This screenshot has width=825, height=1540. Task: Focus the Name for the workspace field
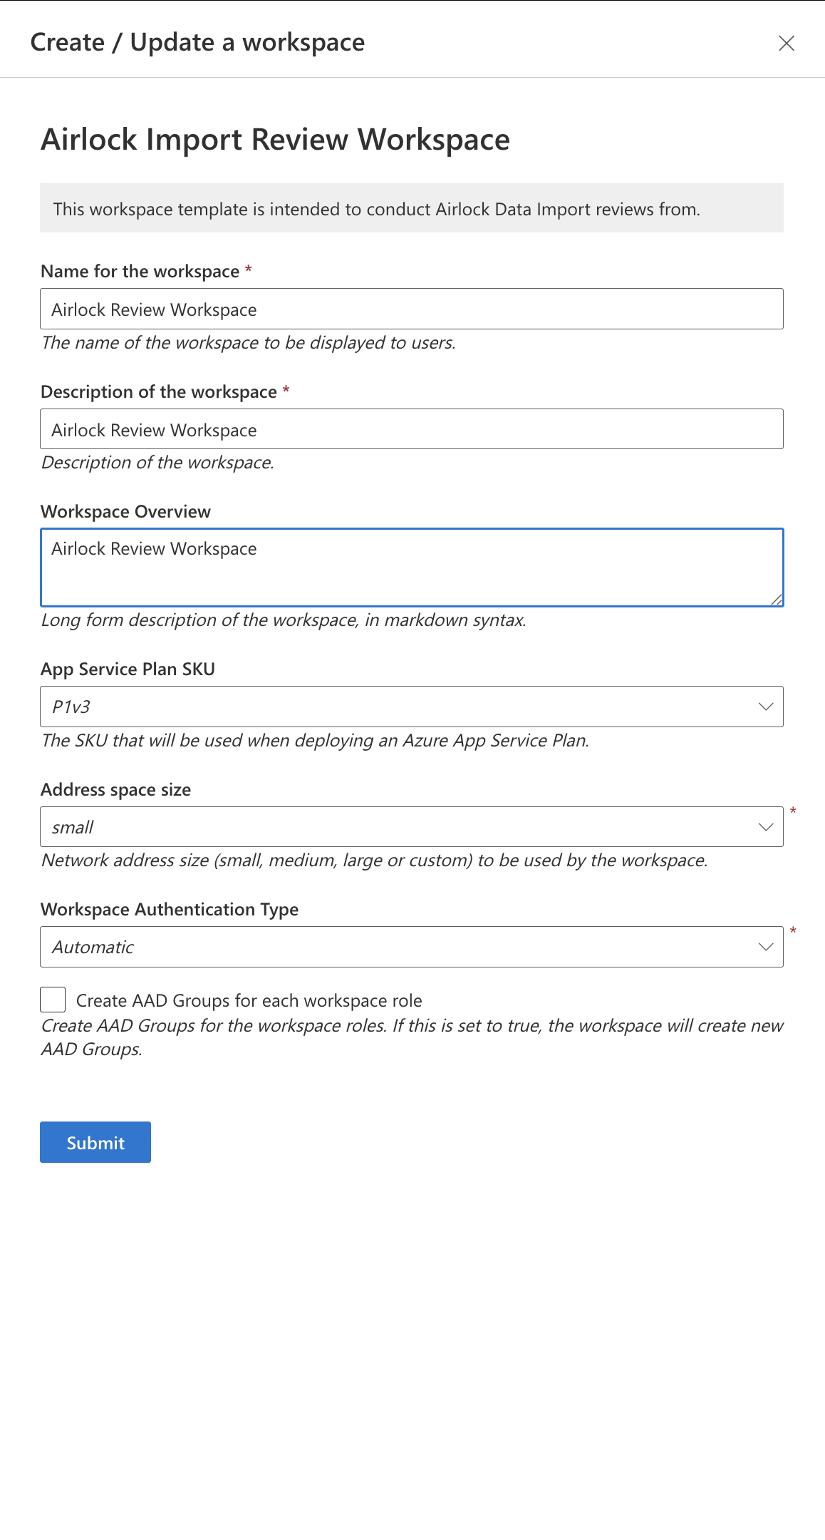click(411, 309)
